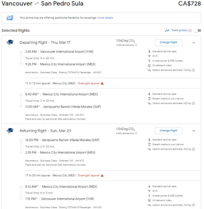Click the 11:00 AM Aeropuerto Ramón Villeda Morales arrival

pyautogui.click(x=63, y=107)
